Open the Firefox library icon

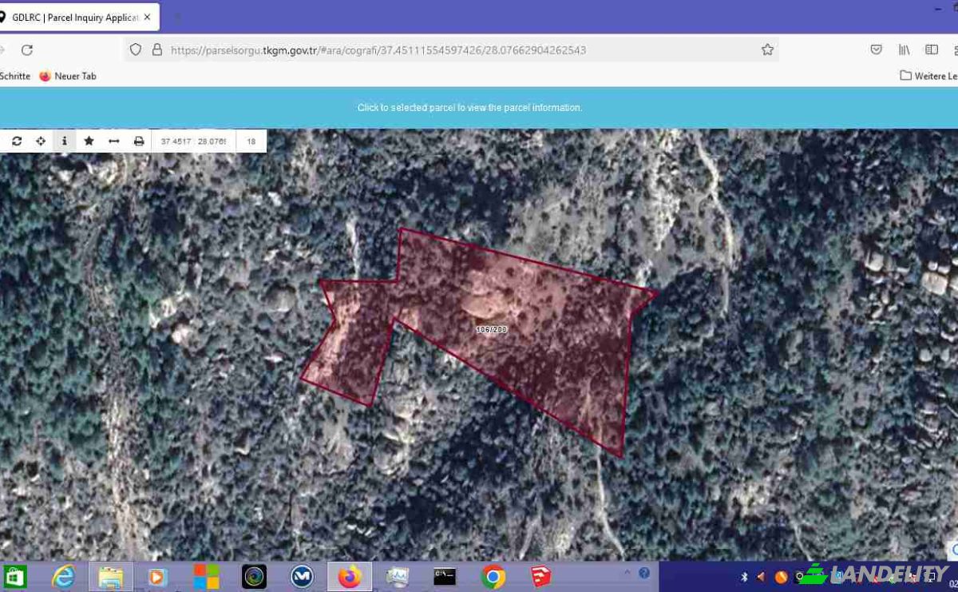click(904, 50)
